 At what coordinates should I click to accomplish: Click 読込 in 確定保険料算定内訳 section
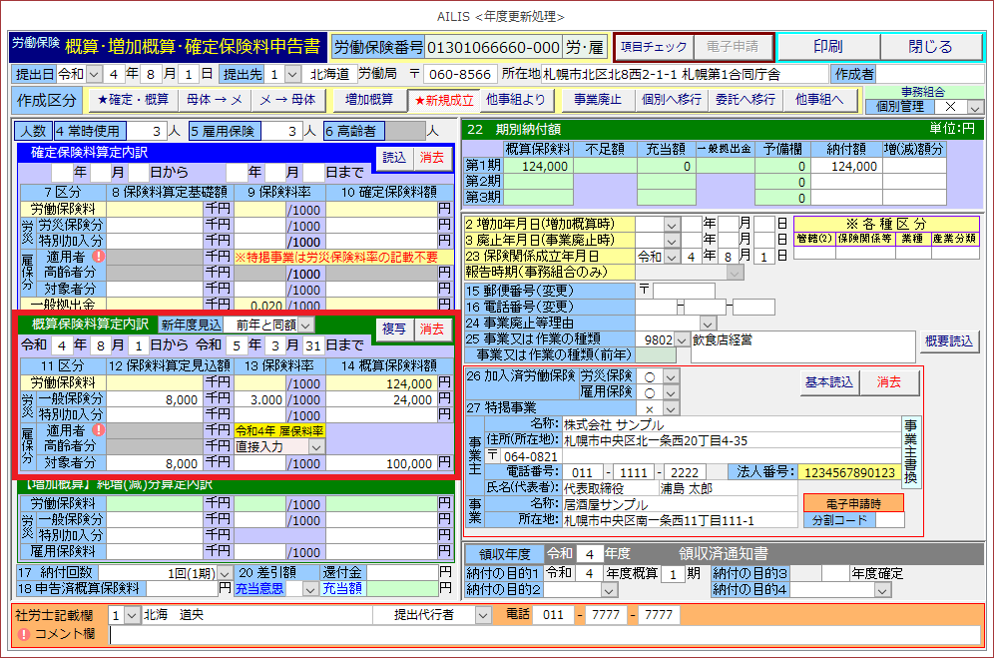pos(394,158)
